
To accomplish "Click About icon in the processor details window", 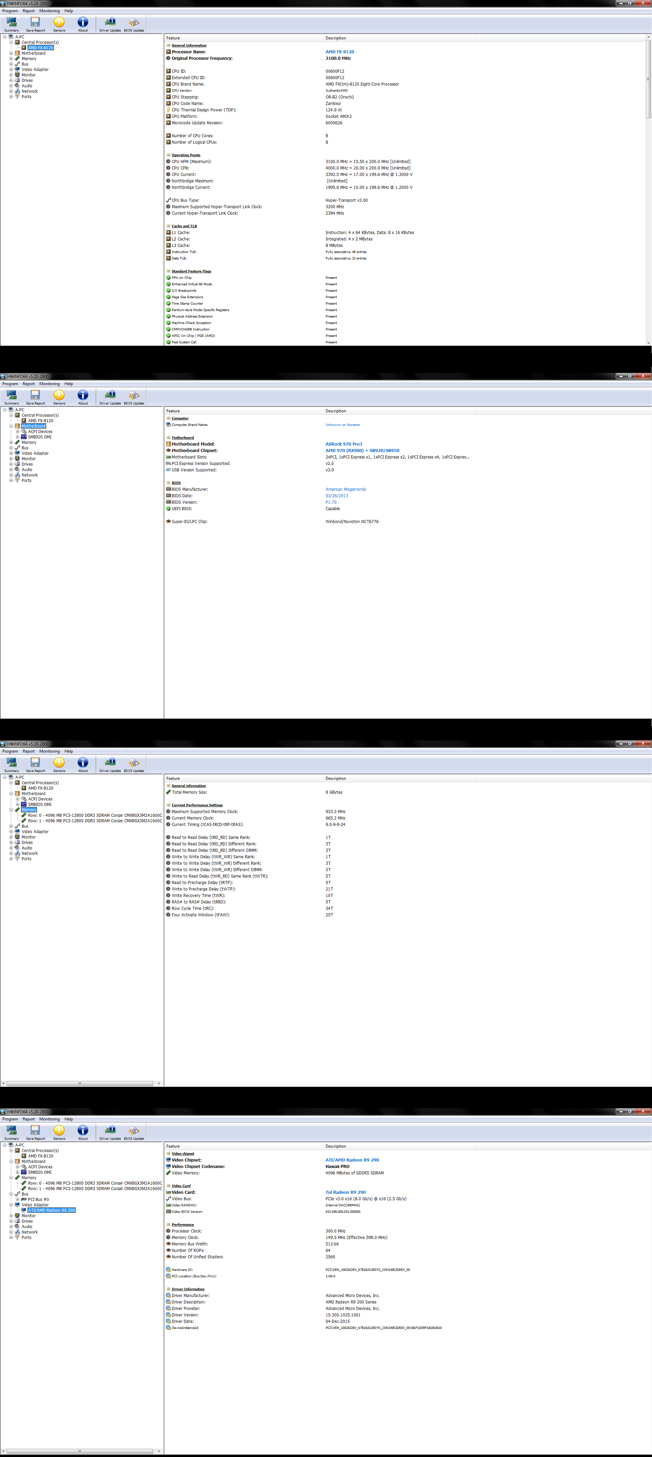I will coord(83,23).
